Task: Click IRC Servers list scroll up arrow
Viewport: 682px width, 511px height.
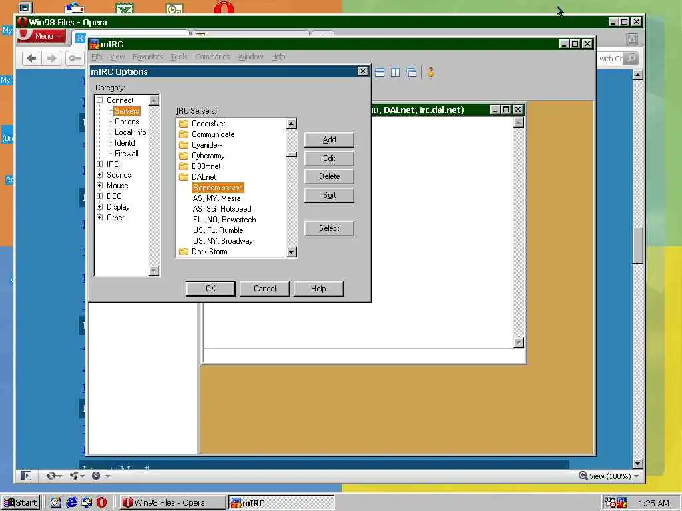Action: pos(292,124)
